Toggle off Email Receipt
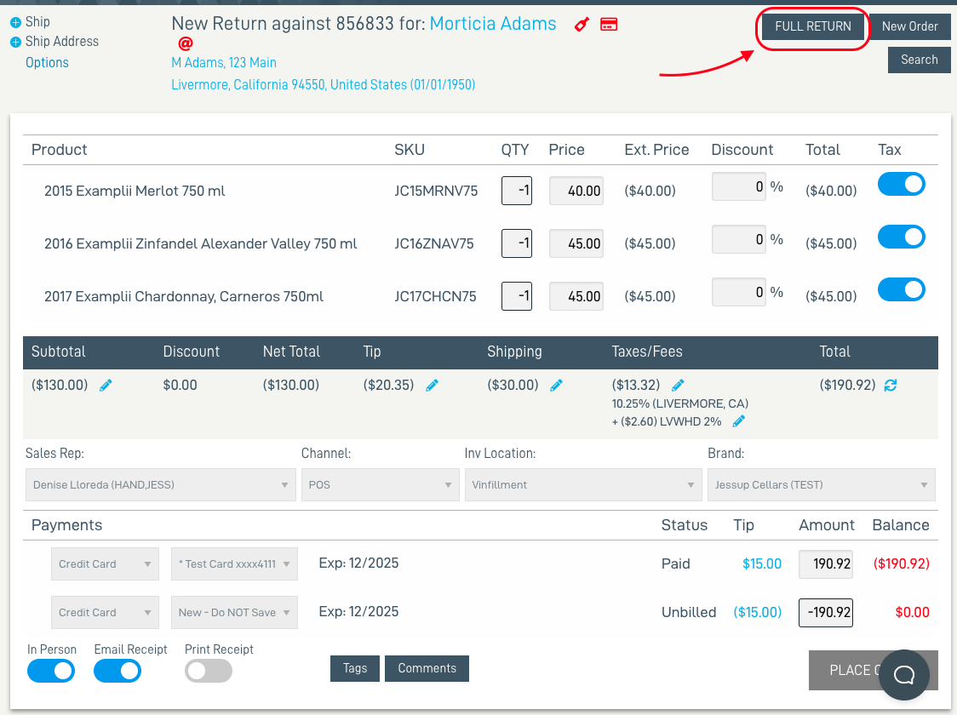 [117, 671]
